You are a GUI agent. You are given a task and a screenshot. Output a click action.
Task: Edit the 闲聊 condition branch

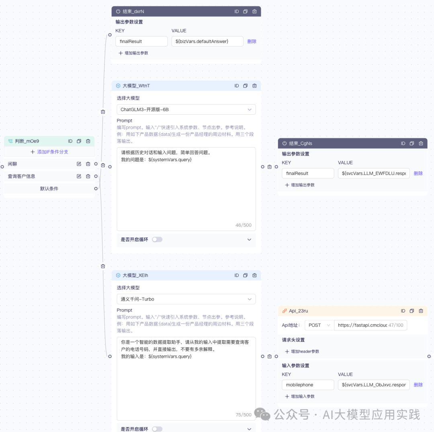pos(79,164)
